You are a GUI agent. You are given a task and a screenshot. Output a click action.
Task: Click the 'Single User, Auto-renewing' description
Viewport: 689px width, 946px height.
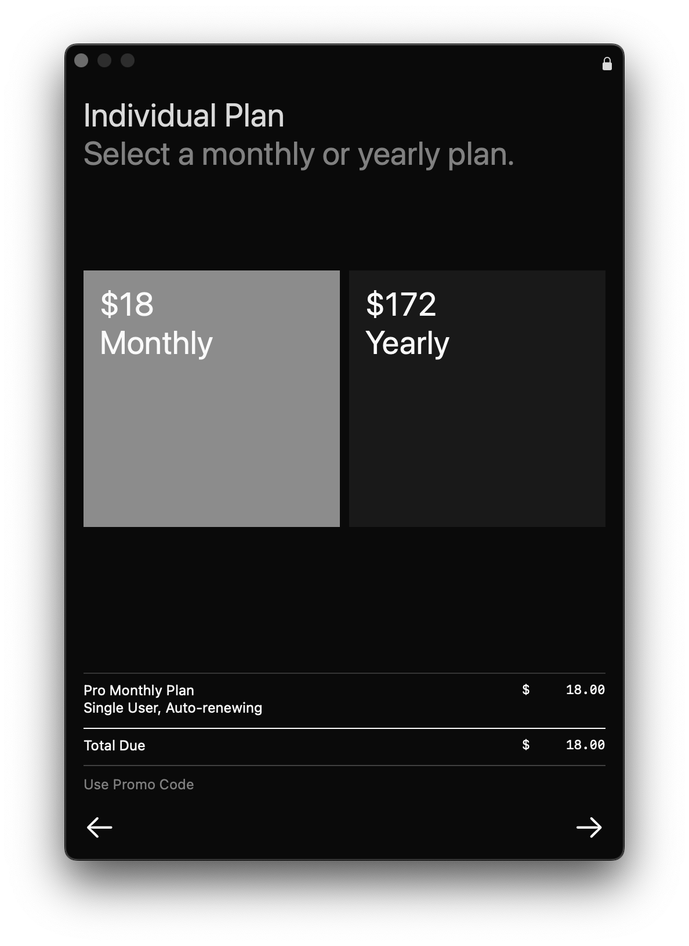(173, 707)
